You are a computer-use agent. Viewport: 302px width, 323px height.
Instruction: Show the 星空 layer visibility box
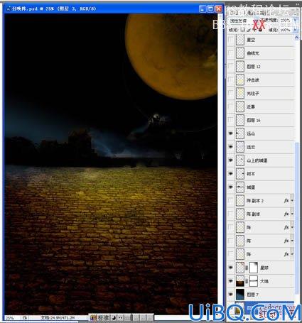coord(230,40)
